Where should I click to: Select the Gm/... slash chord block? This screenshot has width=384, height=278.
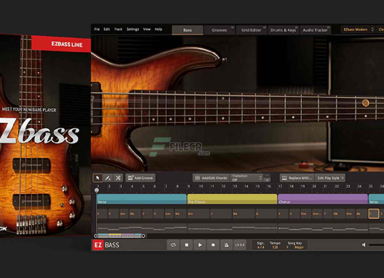tap(317, 214)
